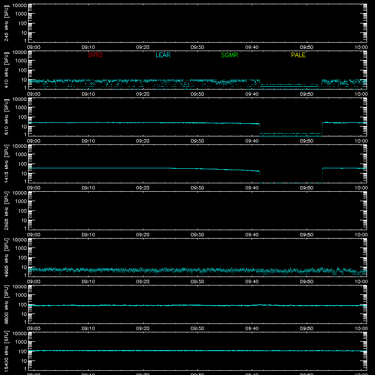Viewport: 375px width, 375px height.
Task: Click the green SGMR station label
Action: click(229, 55)
